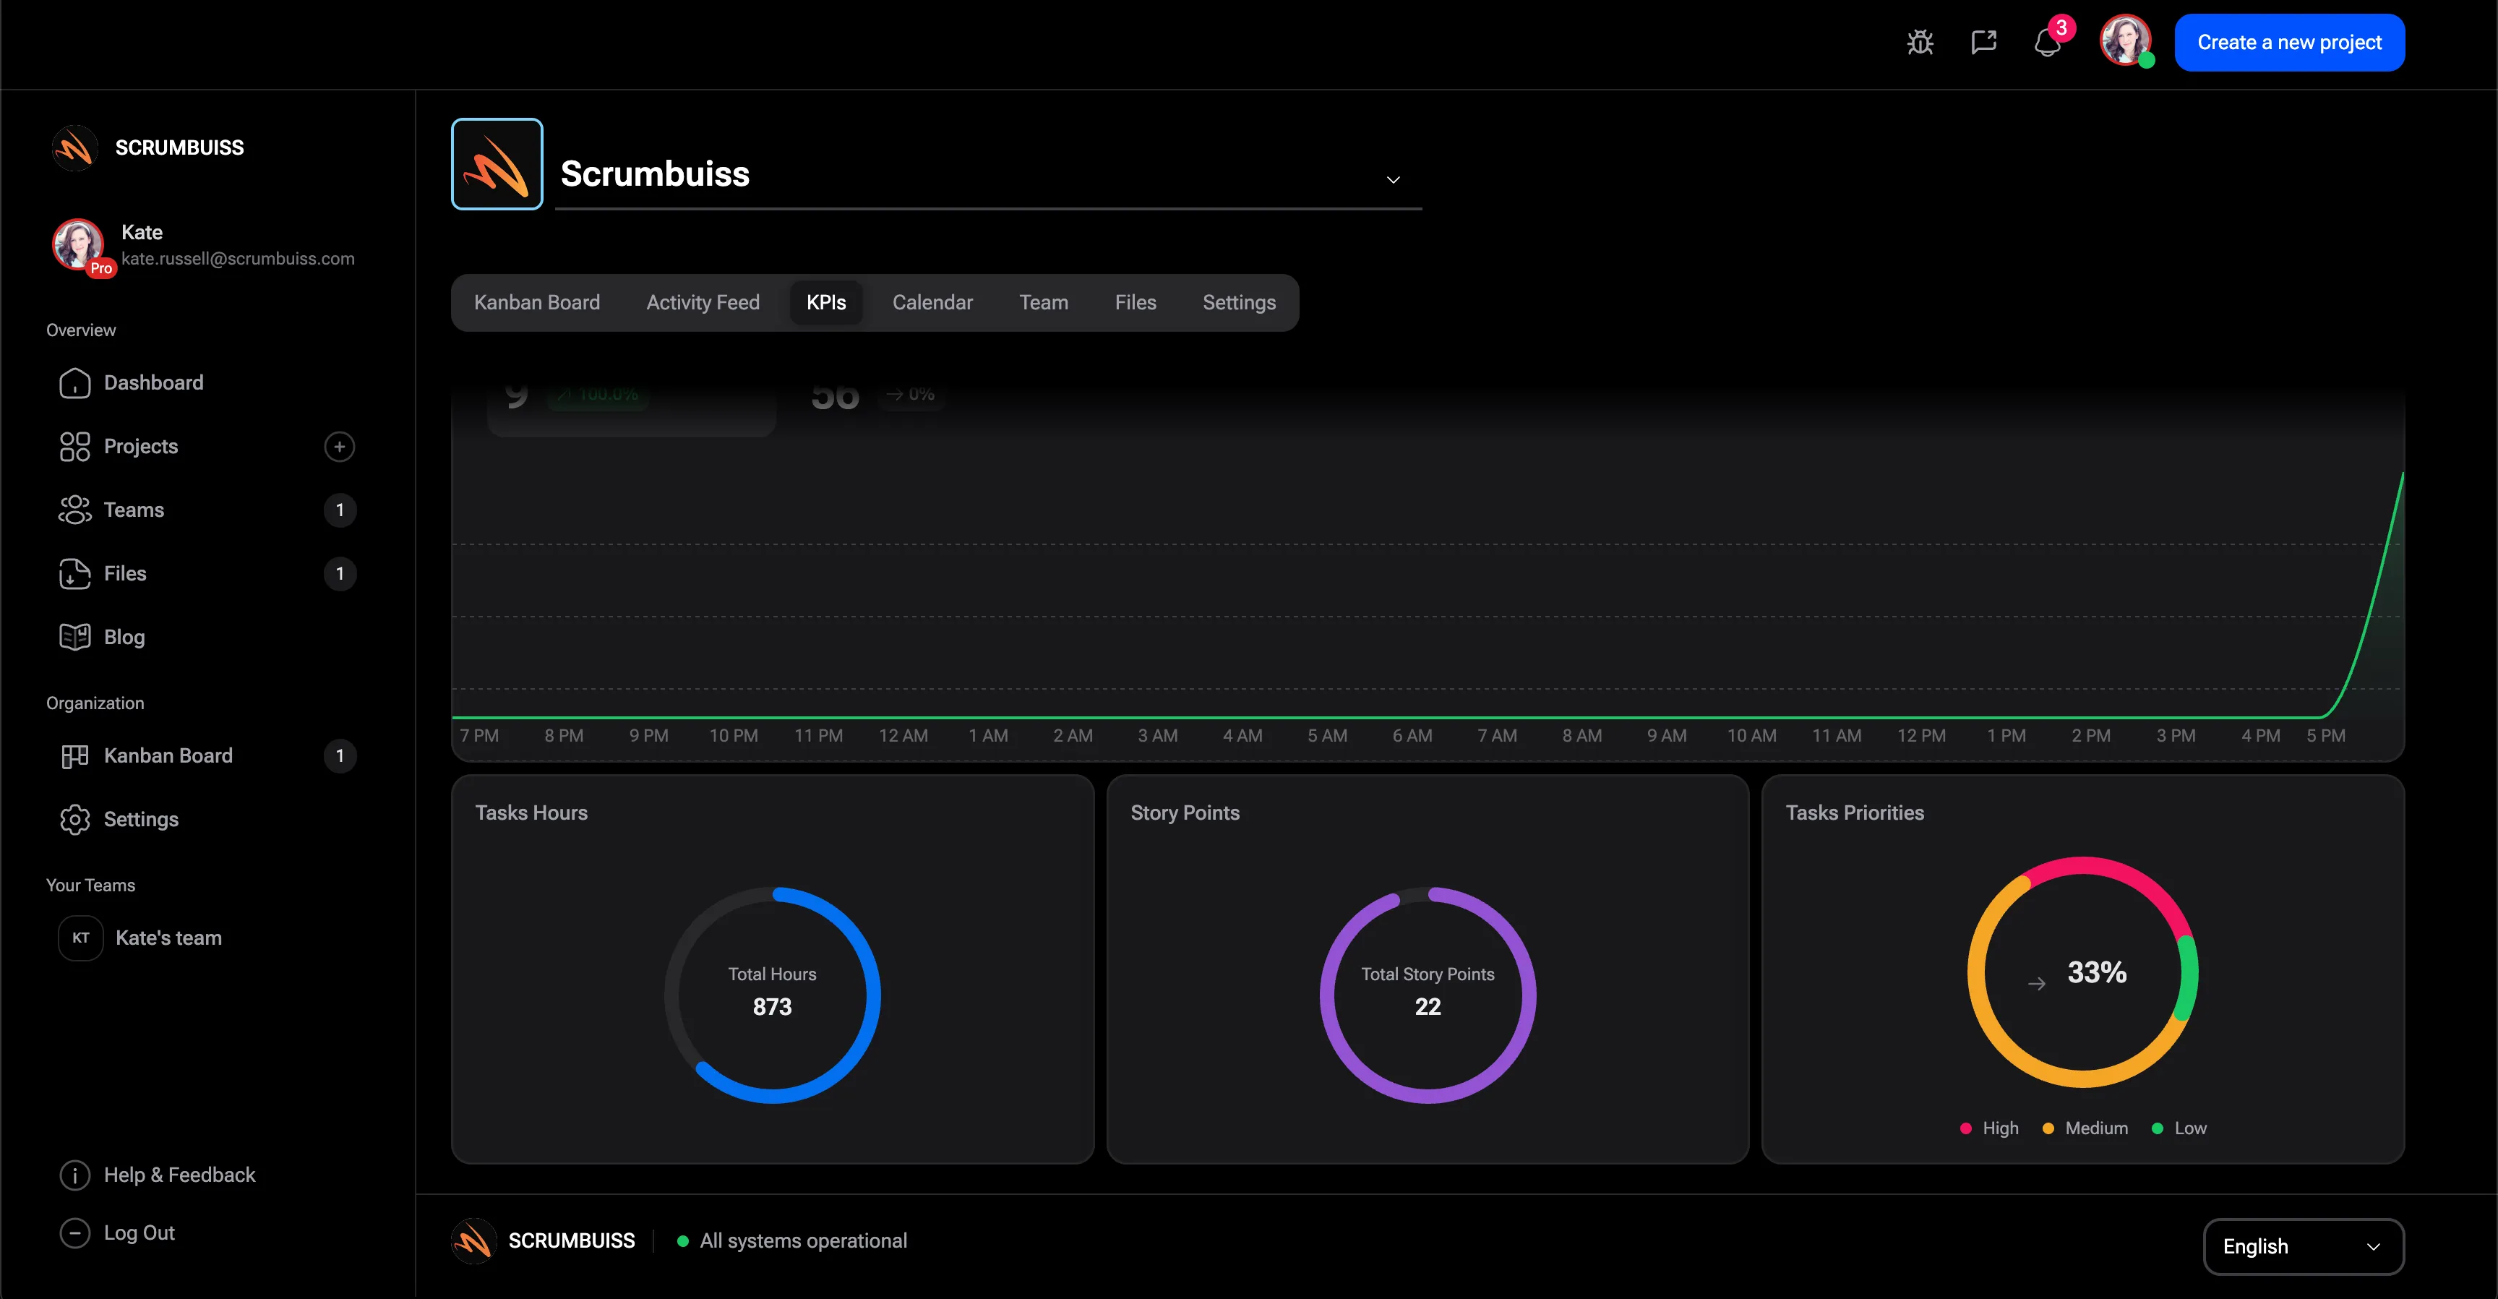
Task: Switch to the Calendar tab
Action: [932, 303]
